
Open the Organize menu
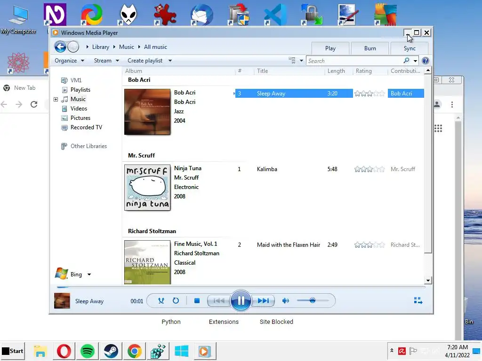(x=69, y=61)
